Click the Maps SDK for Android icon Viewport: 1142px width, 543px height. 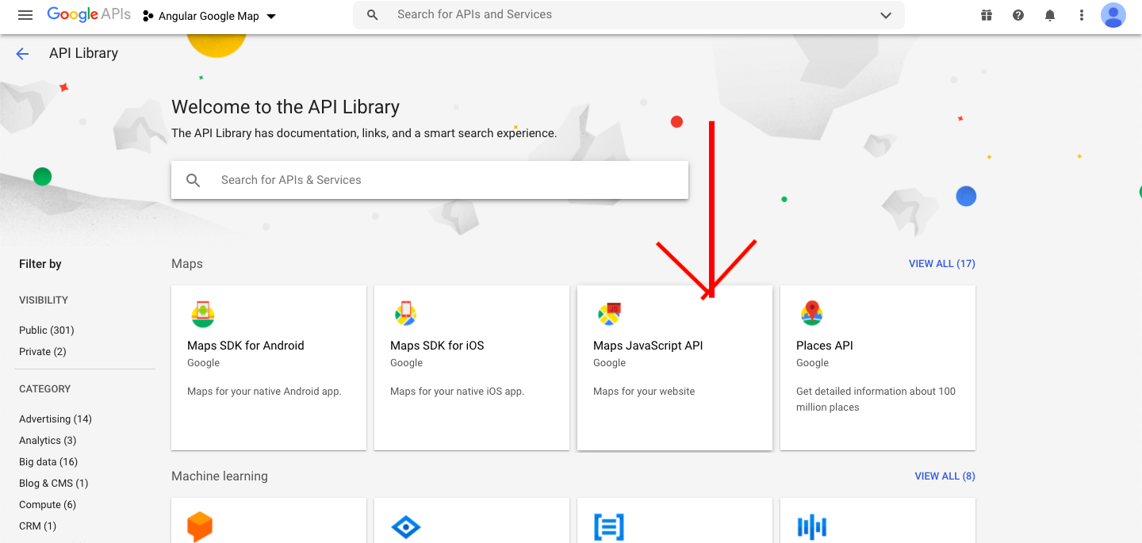pos(203,315)
